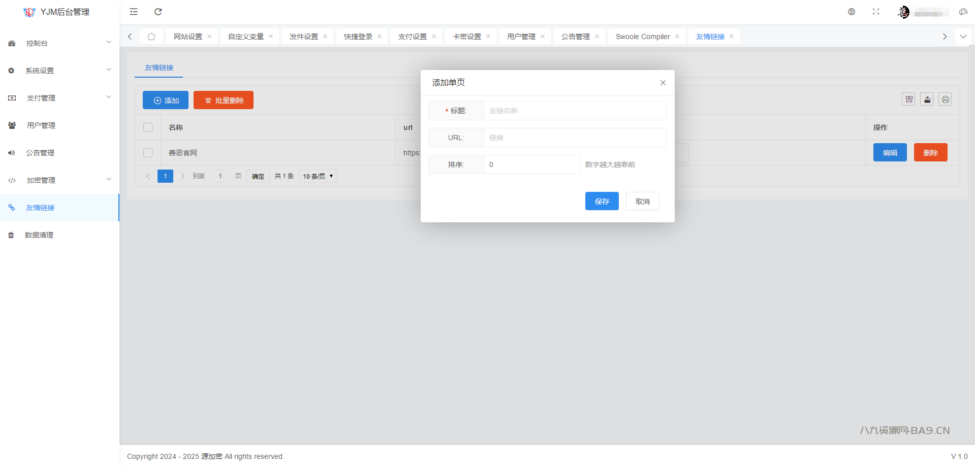Screen dimensions: 975x467
Task: Go to the home tab icon
Action: click(151, 37)
